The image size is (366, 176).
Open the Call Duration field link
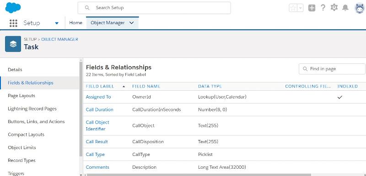pos(99,110)
